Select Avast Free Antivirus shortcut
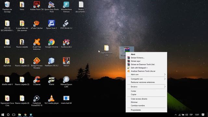This screenshot has height=117, width=208. (37, 45)
